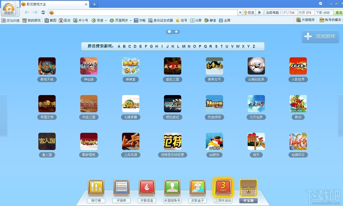Screen dimensions: 343x206
Task: Toggle 静音 mute
Action: 210,20
